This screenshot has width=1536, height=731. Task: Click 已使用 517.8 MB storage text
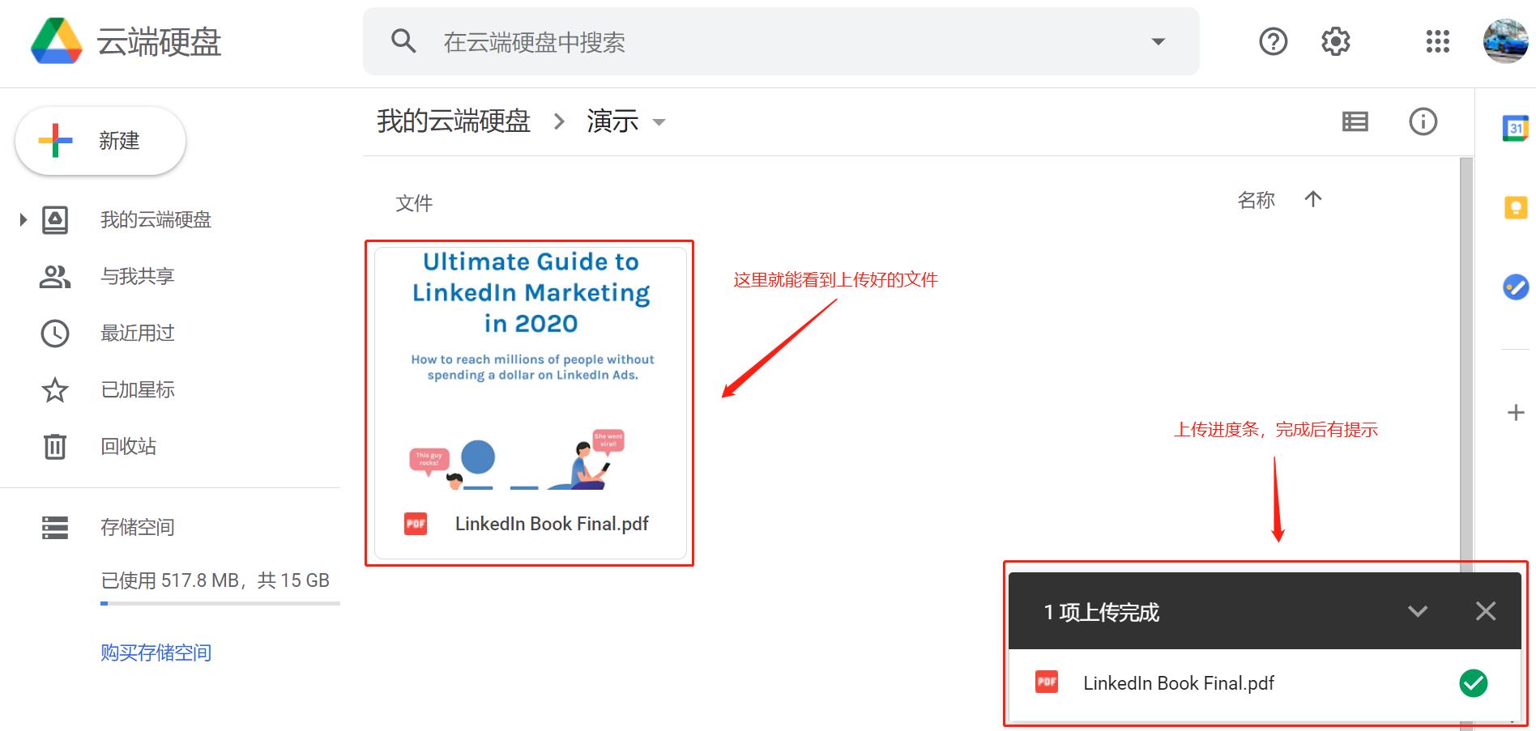(x=215, y=580)
